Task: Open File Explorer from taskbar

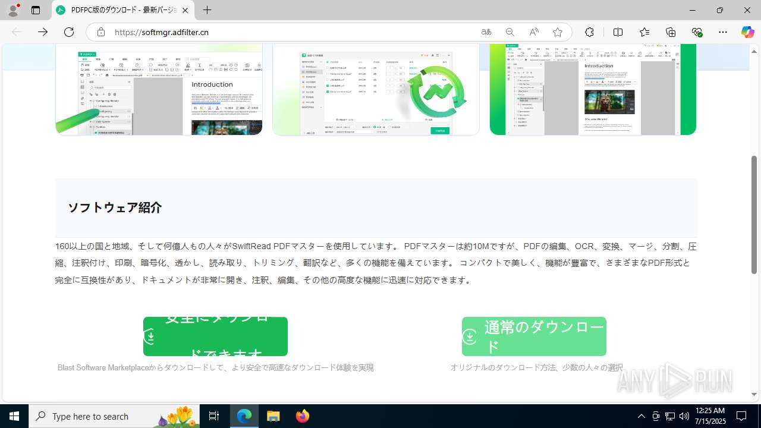Action: [x=273, y=416]
